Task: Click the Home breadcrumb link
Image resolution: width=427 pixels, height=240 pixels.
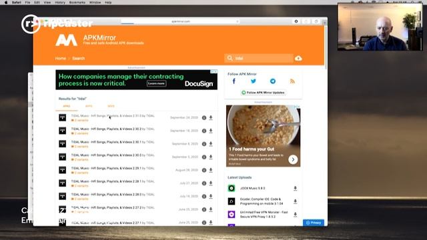Action: click(61, 58)
